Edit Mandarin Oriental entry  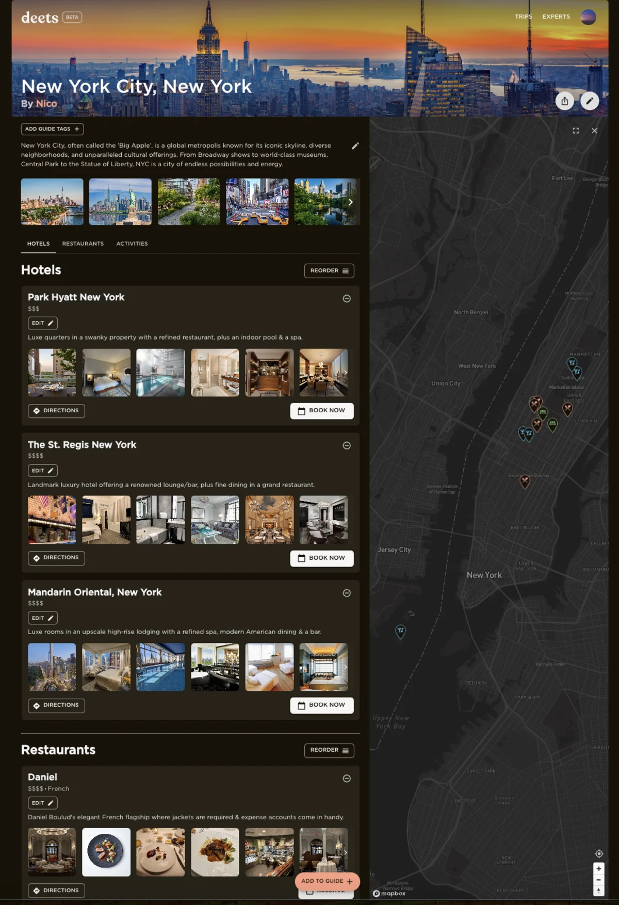click(x=42, y=618)
